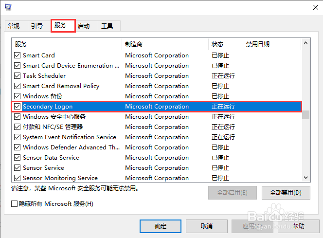This screenshot has width=323, height=238.
Task: Uncheck the Secondary Logon checkbox
Action: click(x=18, y=106)
